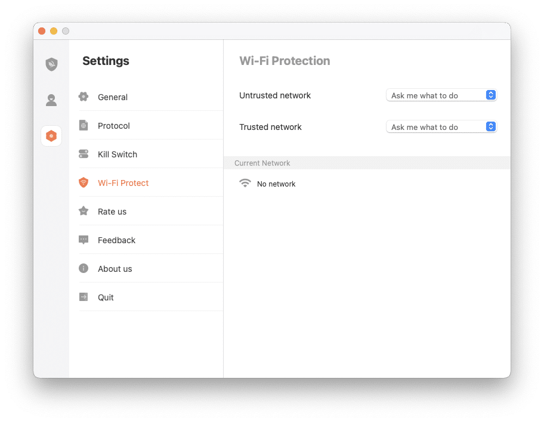The width and height of the screenshot is (544, 422).
Task: Click the General gear icon
Action: [84, 97]
